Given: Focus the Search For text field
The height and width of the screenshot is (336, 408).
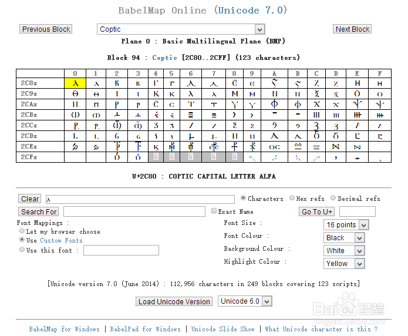Looking at the screenshot, I should (134, 211).
